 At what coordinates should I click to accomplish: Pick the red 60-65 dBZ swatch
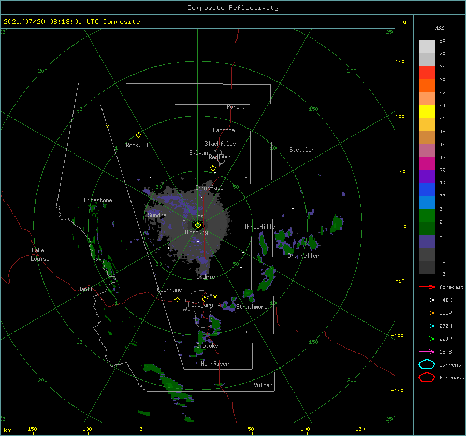click(427, 73)
